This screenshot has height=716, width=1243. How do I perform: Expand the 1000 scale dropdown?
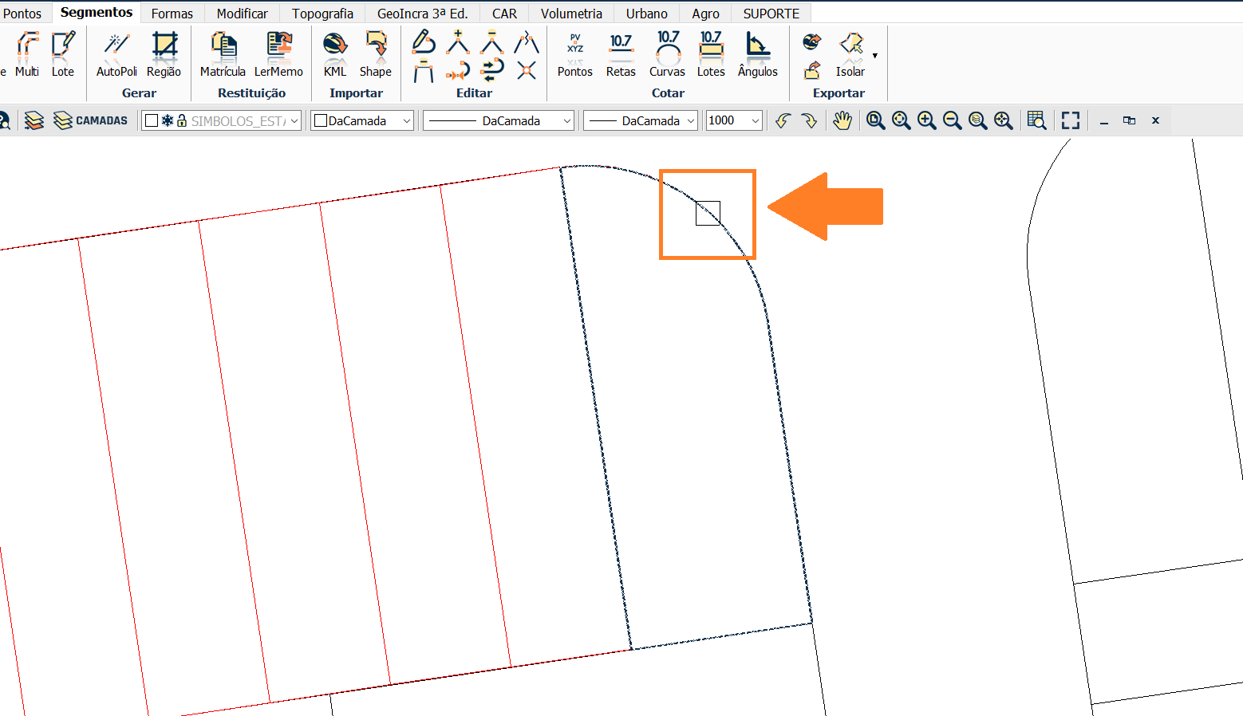pyautogui.click(x=755, y=121)
